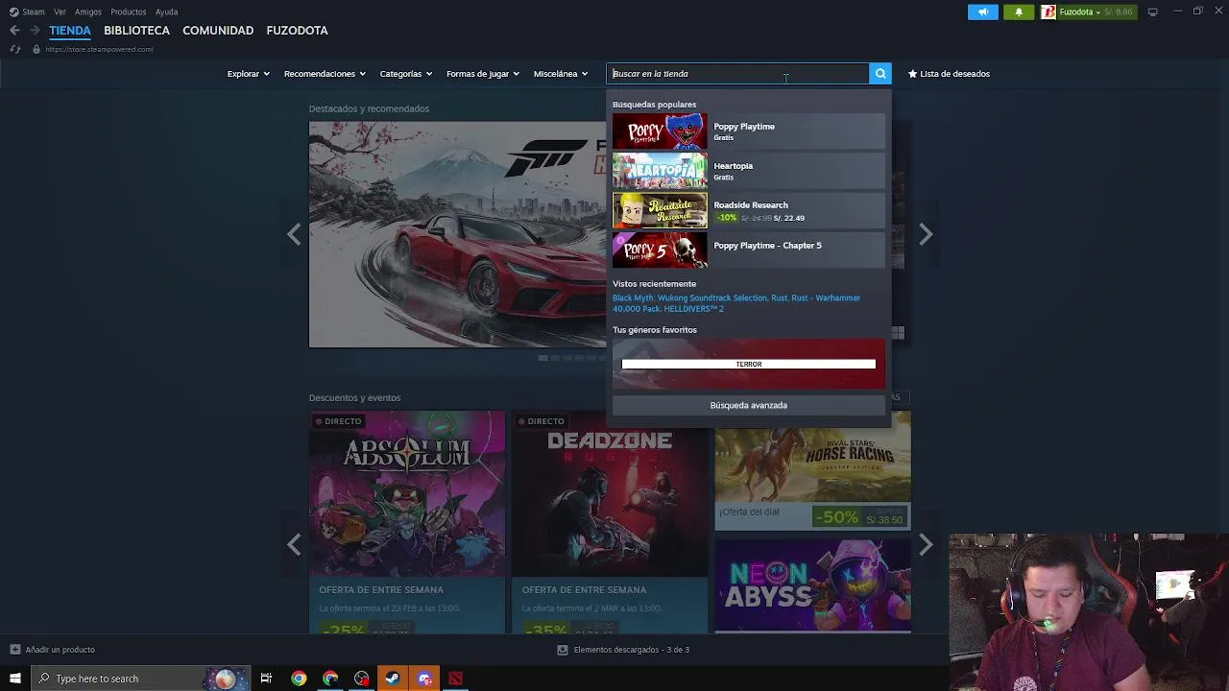Viewport: 1229px width, 691px height.
Task: Click the plus icon beside Añadir un producto
Action: point(14,650)
